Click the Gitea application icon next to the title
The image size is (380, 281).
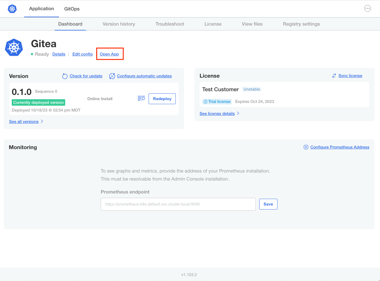tap(14, 47)
